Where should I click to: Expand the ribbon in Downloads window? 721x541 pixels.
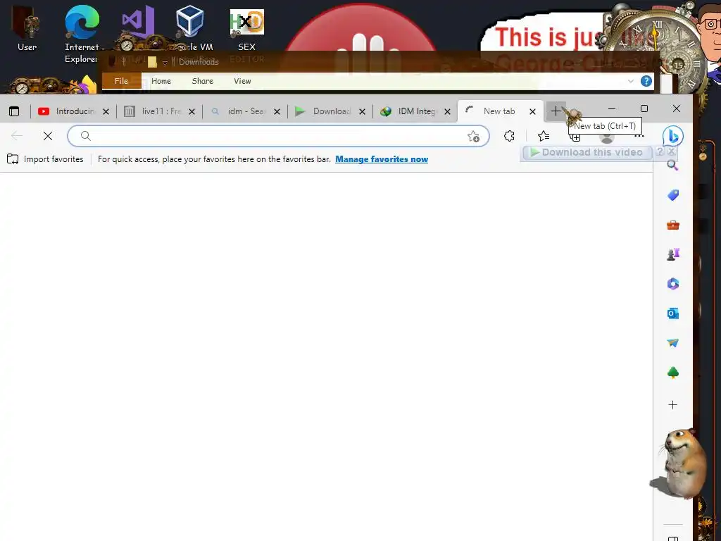click(630, 81)
